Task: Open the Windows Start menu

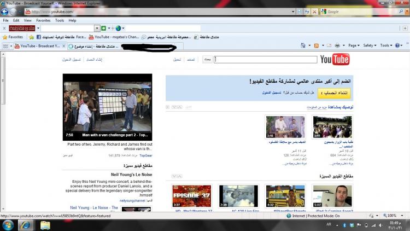Action: pos(8,225)
